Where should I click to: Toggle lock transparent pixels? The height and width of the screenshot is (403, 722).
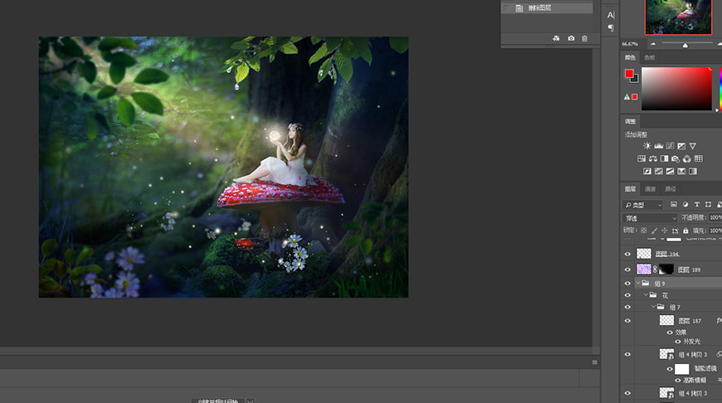(644, 230)
